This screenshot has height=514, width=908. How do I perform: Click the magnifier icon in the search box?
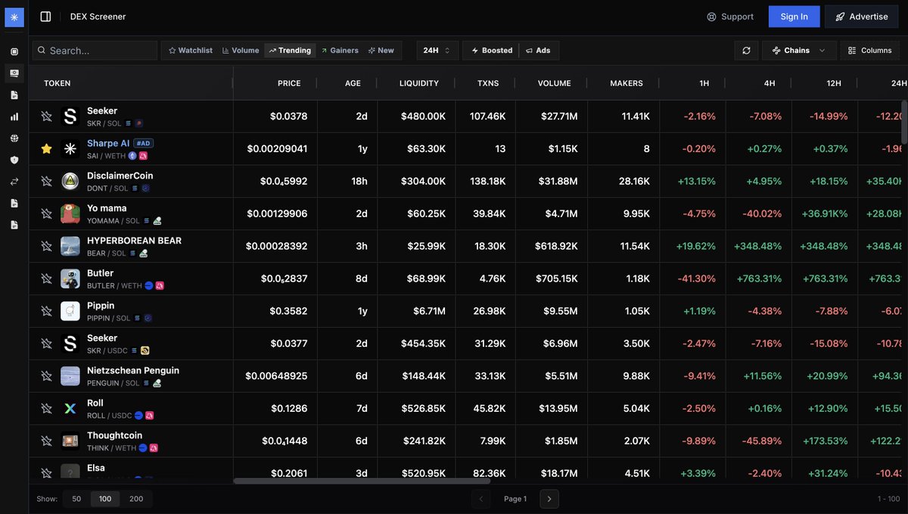pos(42,51)
